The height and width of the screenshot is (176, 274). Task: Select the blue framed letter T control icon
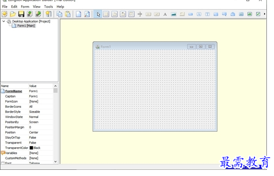click(x=207, y=14)
